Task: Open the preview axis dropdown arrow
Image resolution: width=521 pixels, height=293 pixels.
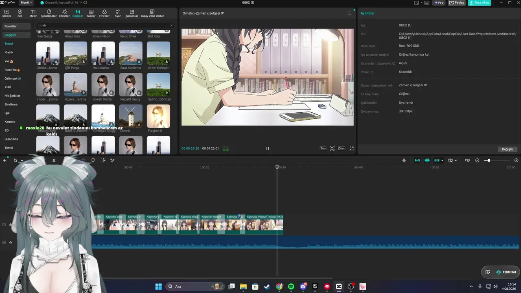Action: [455, 160]
